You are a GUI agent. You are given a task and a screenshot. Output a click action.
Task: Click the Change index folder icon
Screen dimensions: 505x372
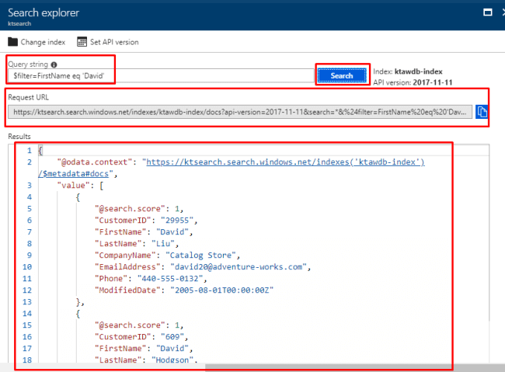pyautogui.click(x=12, y=42)
